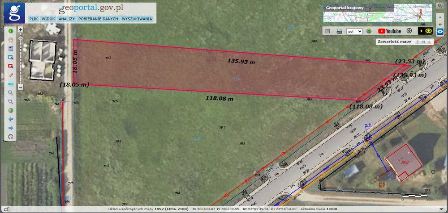
Task: Click the Geoportal krajowy overview map
Action: [x=378, y=13]
